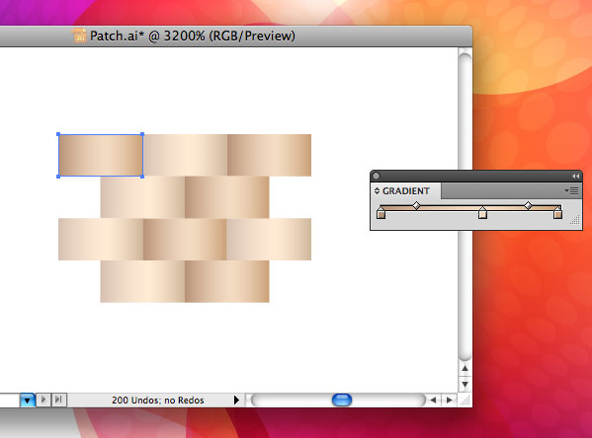The width and height of the screenshot is (592, 438).
Task: Go to next artboard button
Action: (43, 400)
